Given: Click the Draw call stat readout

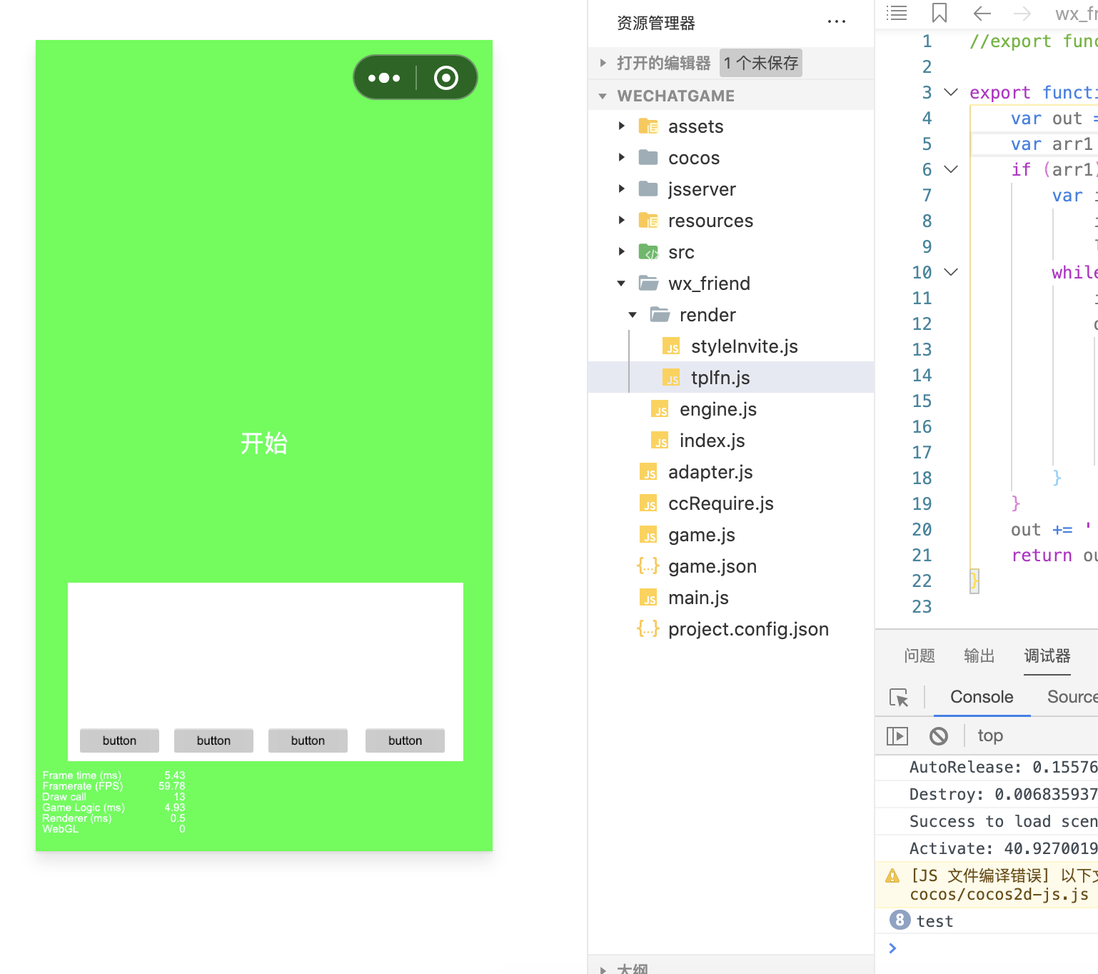Looking at the screenshot, I should pos(114,797).
